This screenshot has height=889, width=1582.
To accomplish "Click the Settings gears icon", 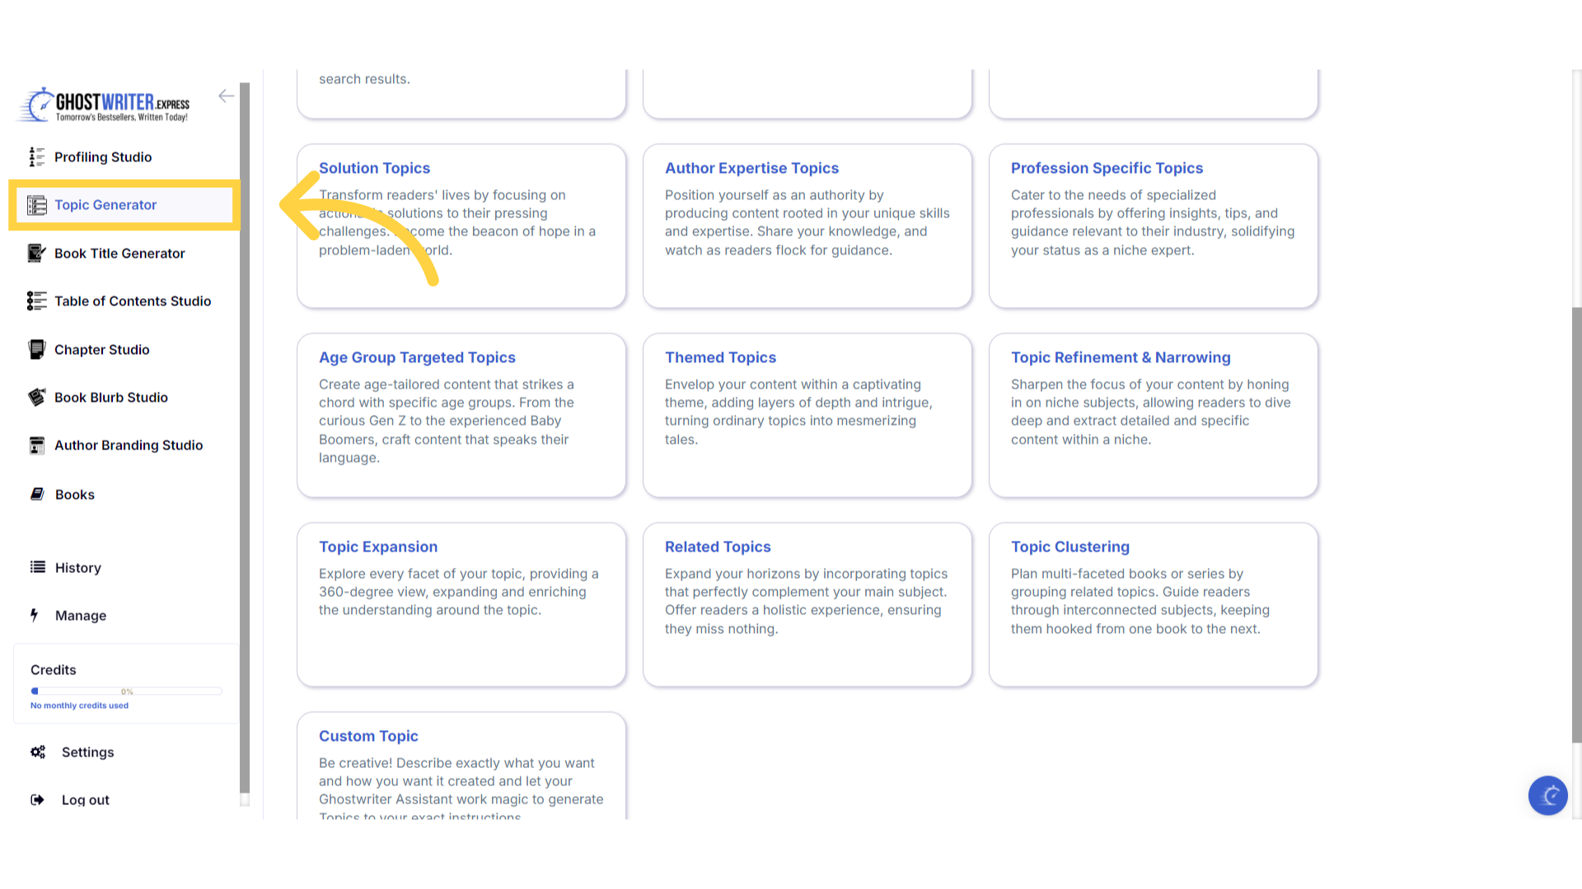I will coord(38,752).
